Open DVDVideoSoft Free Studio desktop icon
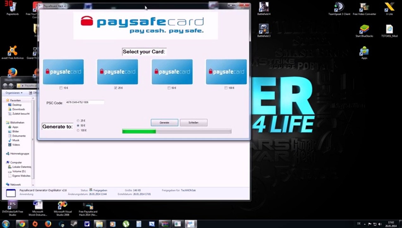 13,208
